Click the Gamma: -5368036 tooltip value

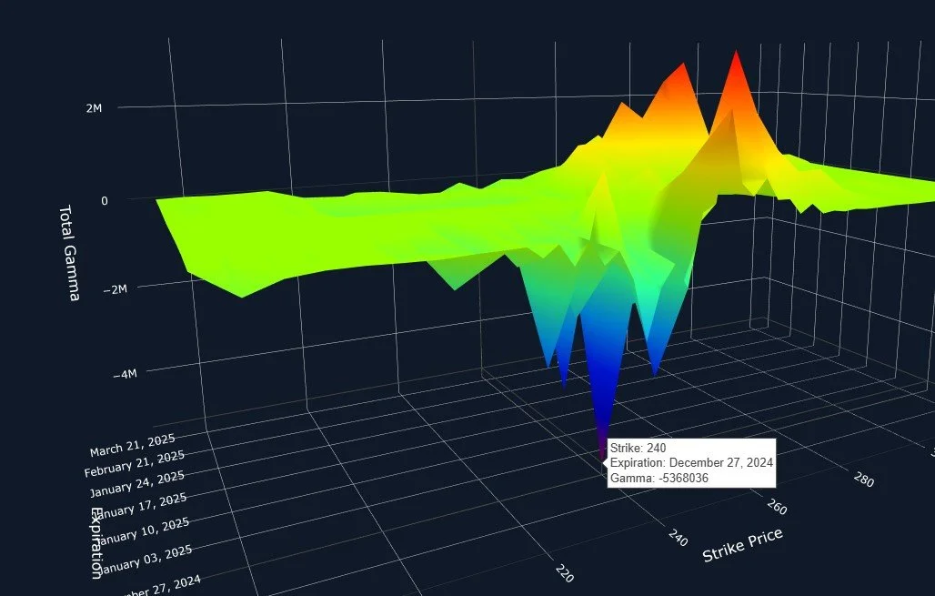pos(659,478)
